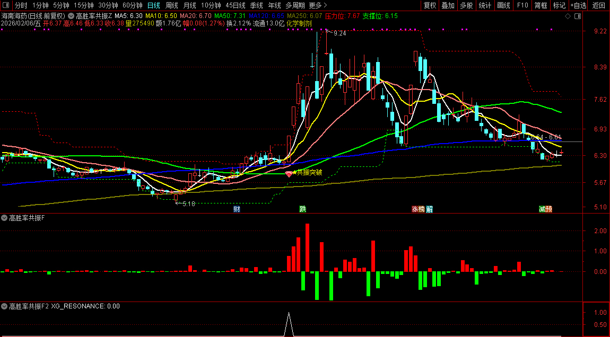Image resolution: width=610 pixels, height=337 pixels.
Task: Click the 9.24 high price annotation
Action: (339, 33)
